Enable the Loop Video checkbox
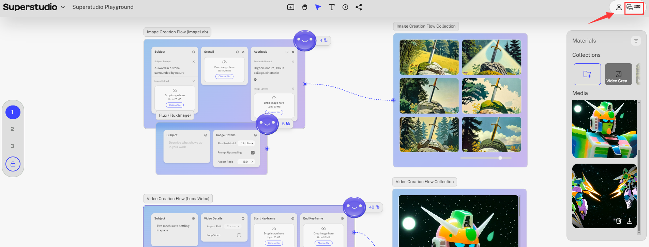649x247 pixels. pyautogui.click(x=239, y=235)
